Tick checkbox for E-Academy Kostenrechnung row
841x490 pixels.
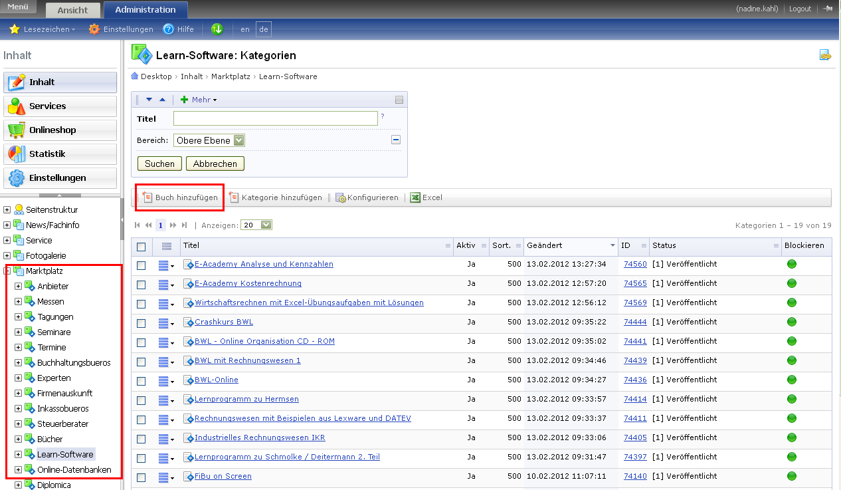coord(141,285)
